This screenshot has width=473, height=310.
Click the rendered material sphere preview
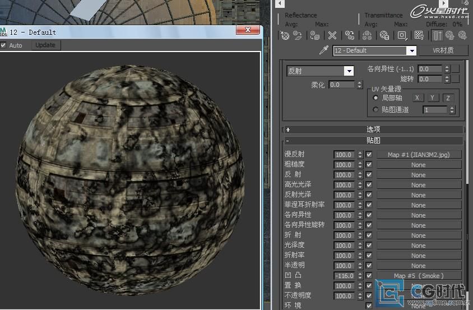click(130, 180)
